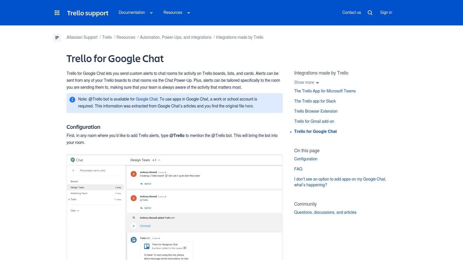Click the "here" link for the original file

click(249, 106)
